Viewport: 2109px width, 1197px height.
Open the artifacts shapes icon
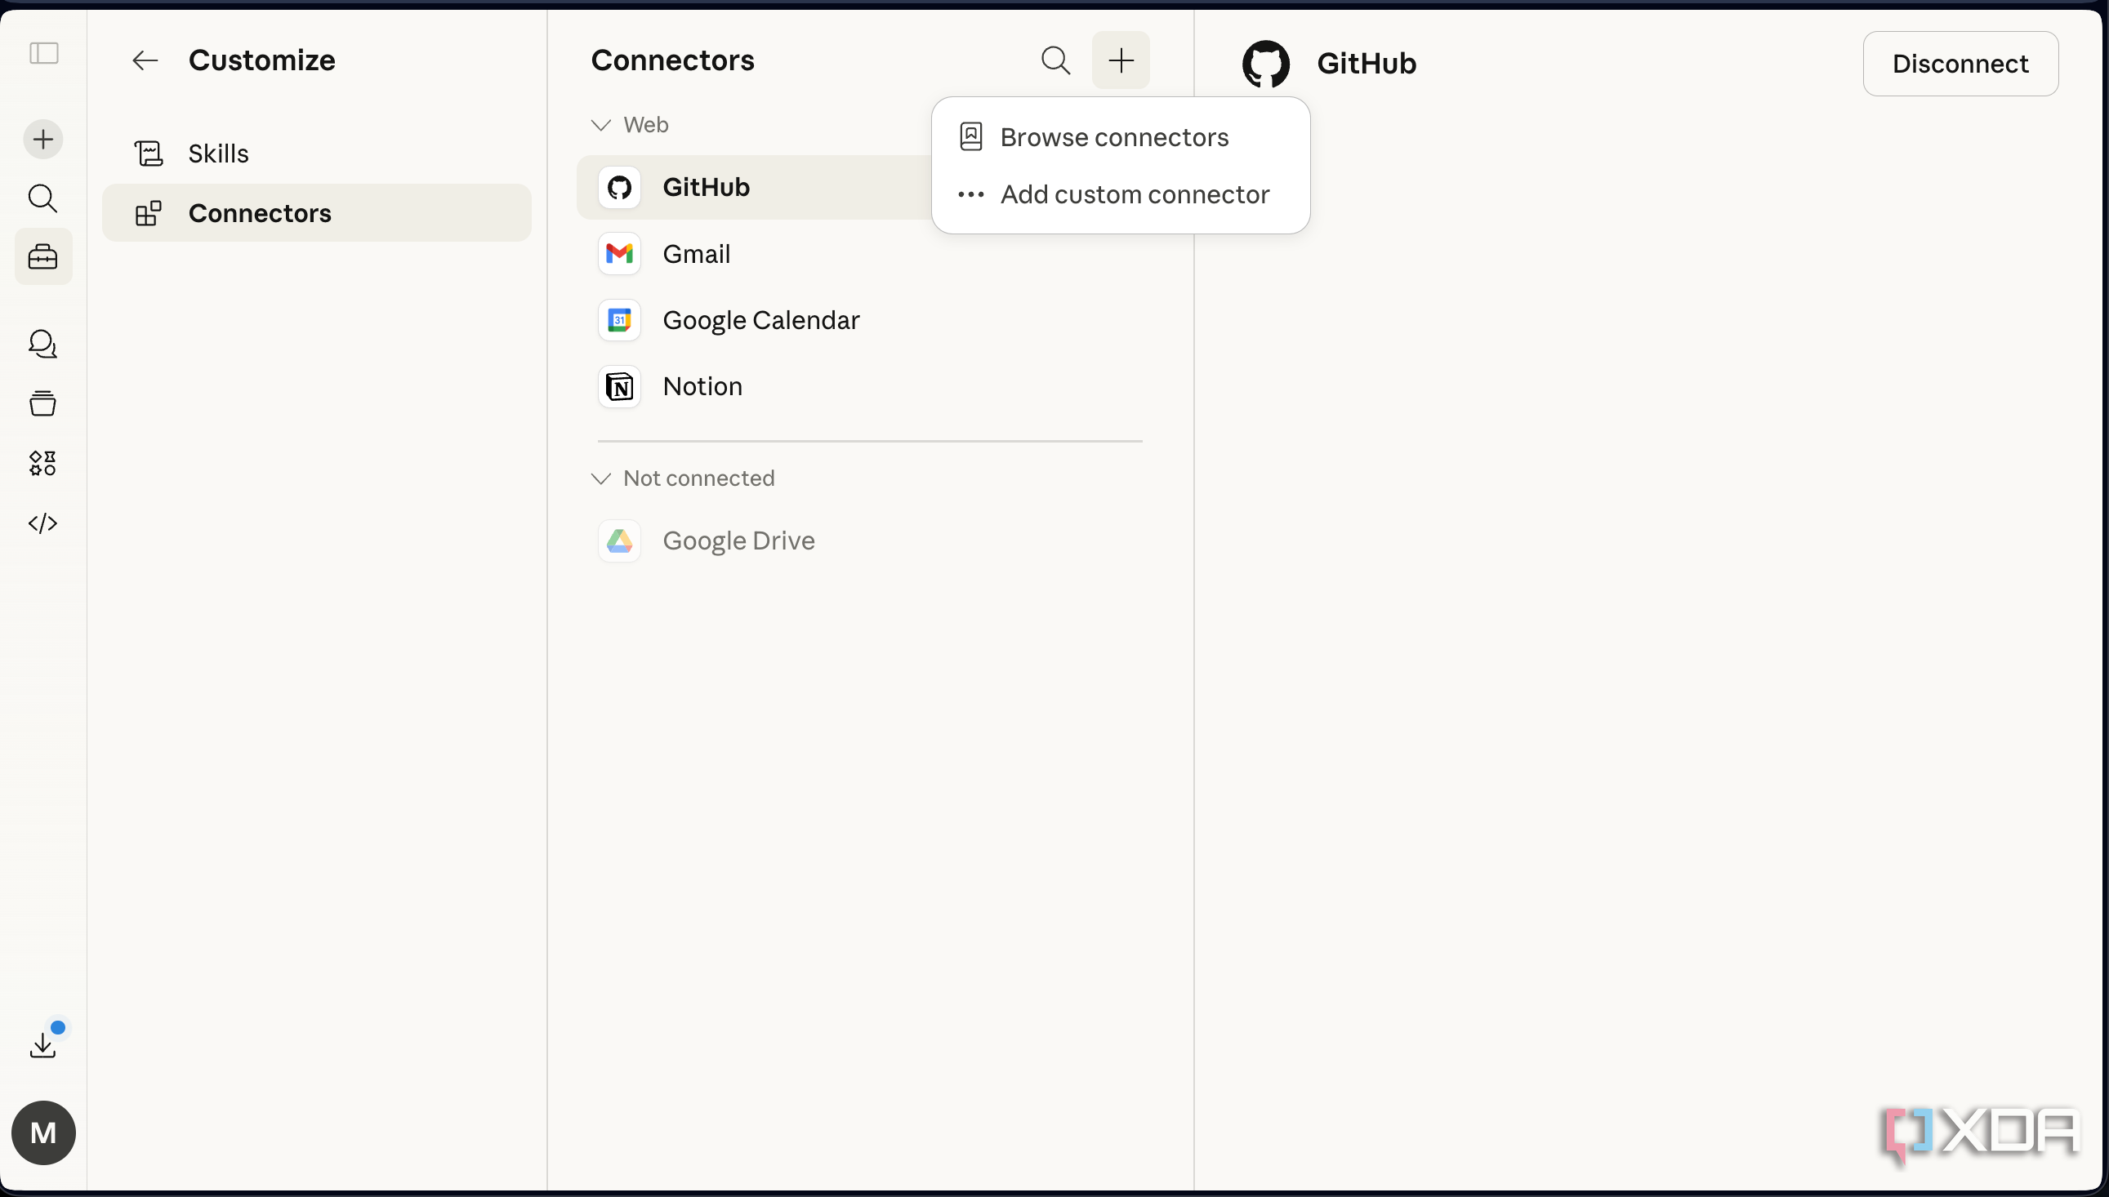(42, 464)
